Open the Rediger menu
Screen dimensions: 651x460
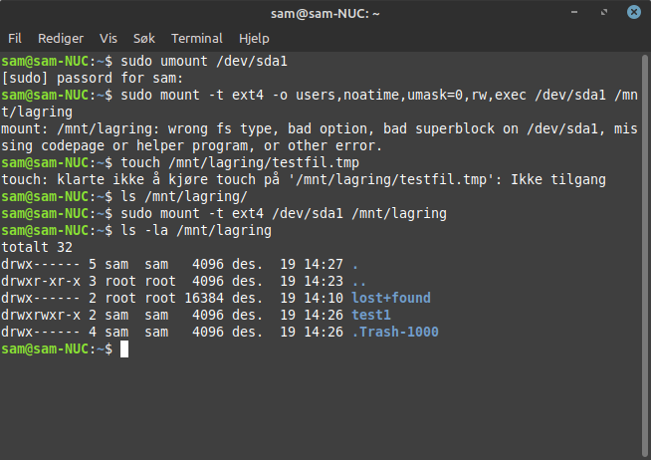(61, 39)
